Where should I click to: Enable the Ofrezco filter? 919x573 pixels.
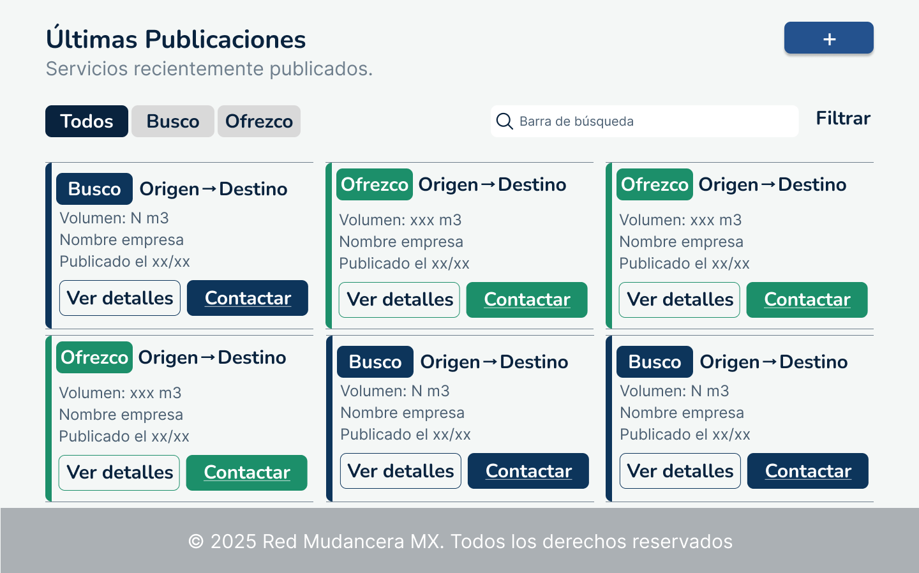coord(258,121)
